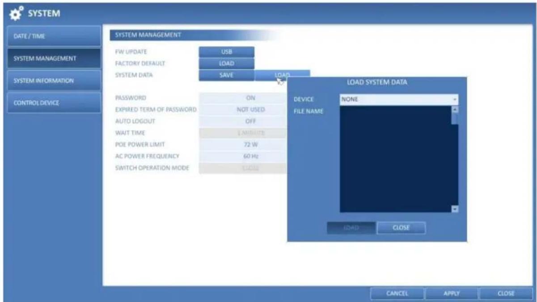Click the APPLY button at bottom
The width and height of the screenshot is (537, 302).
(x=451, y=294)
